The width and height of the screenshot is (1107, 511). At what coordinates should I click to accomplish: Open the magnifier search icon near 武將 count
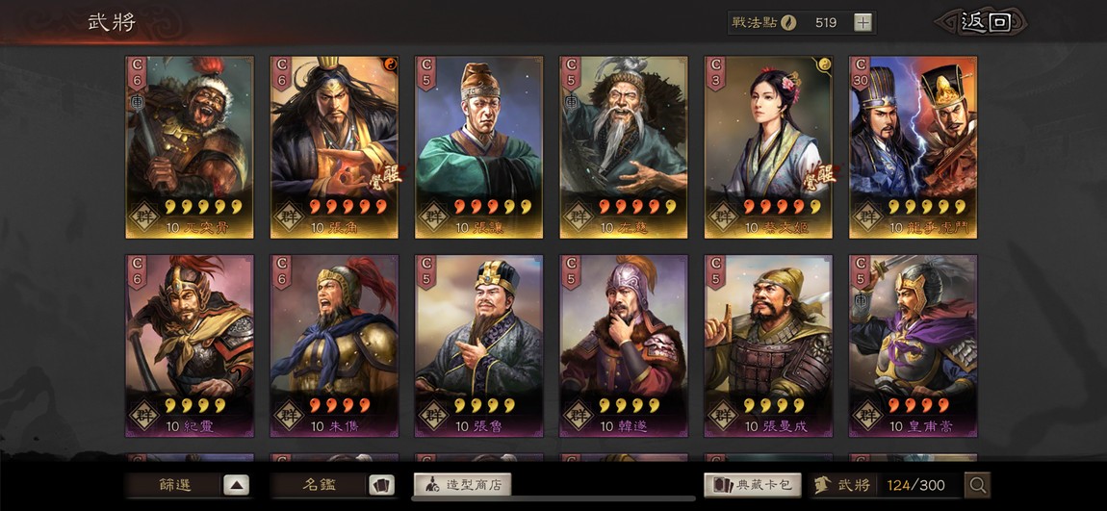978,485
